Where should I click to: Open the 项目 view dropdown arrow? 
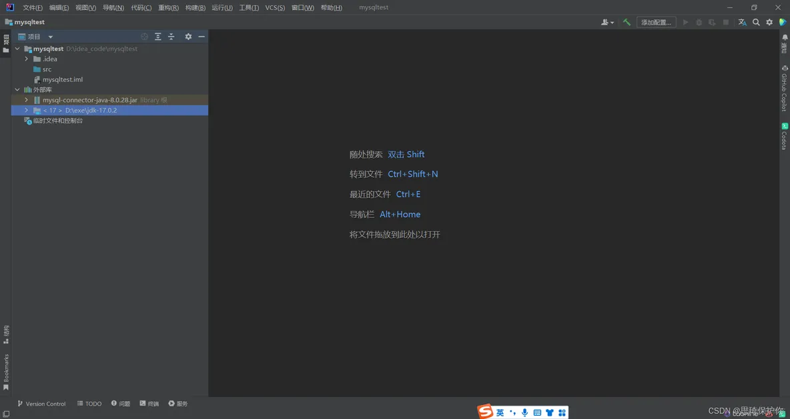[51, 37]
